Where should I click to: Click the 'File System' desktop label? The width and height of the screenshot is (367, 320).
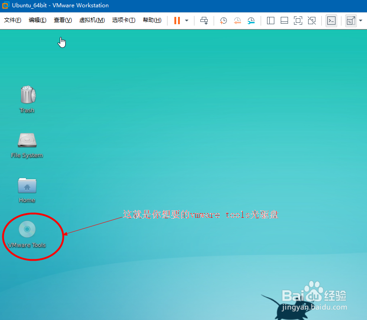click(x=27, y=155)
